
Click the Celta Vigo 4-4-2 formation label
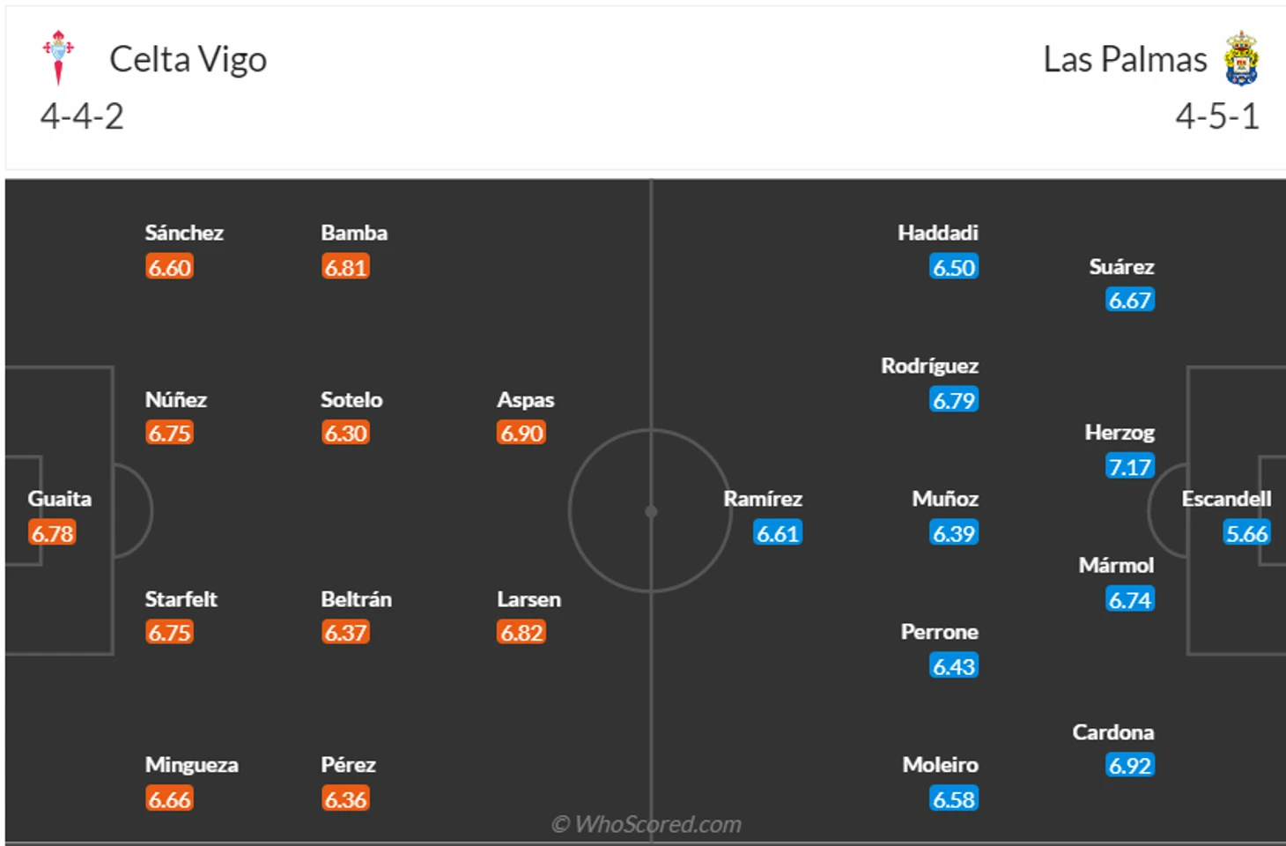point(82,116)
